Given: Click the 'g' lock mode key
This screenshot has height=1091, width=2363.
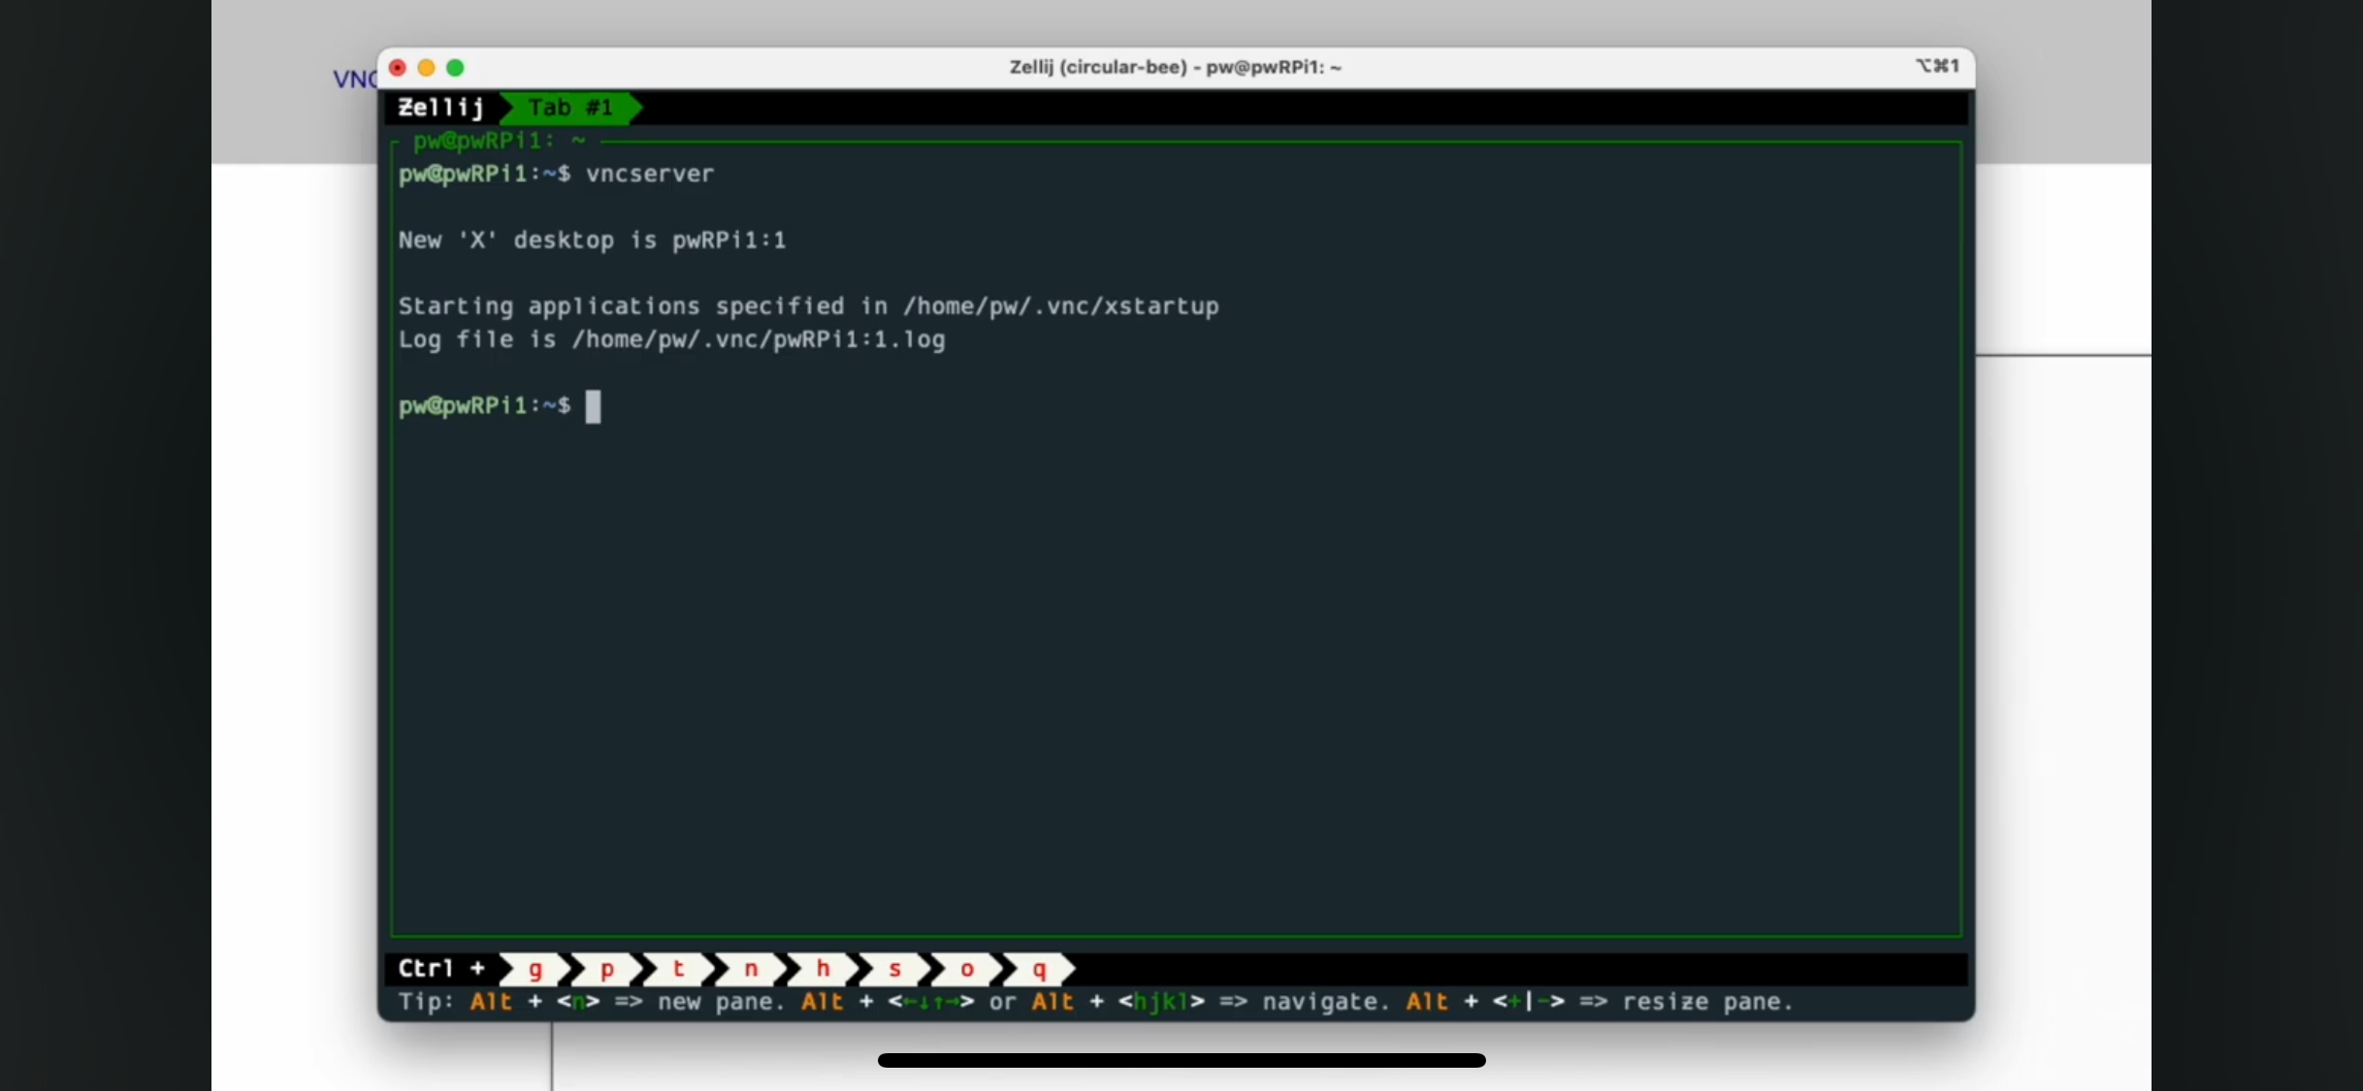Looking at the screenshot, I should (x=534, y=969).
